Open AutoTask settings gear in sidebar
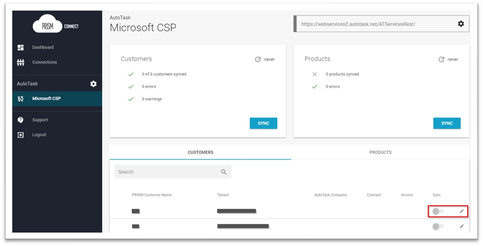483x246 pixels. tap(93, 84)
